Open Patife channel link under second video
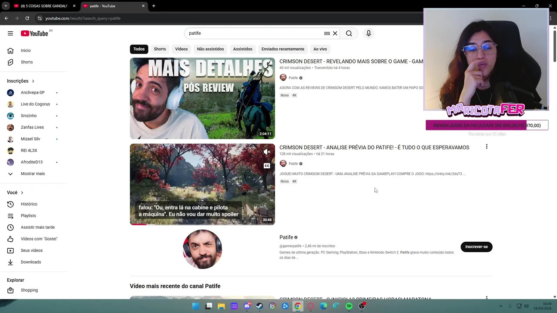The image size is (557, 313). pyautogui.click(x=293, y=164)
